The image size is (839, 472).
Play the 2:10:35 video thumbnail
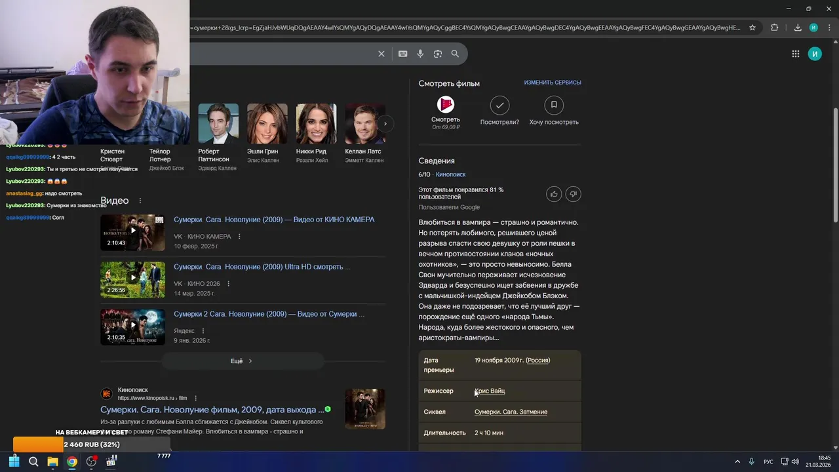tap(132, 327)
